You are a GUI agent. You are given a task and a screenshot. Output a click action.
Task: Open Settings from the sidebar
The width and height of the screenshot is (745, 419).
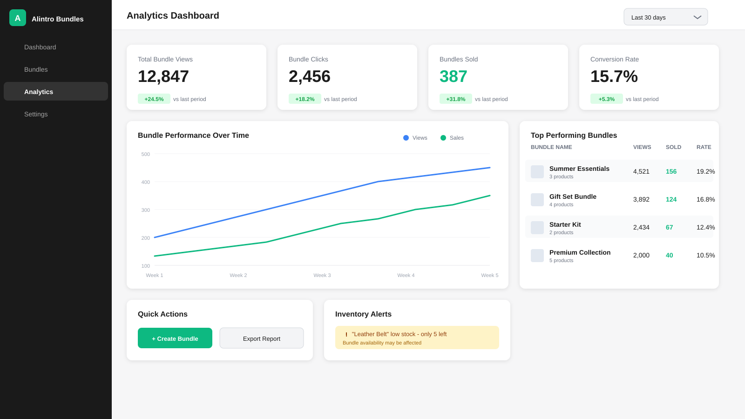click(x=36, y=114)
